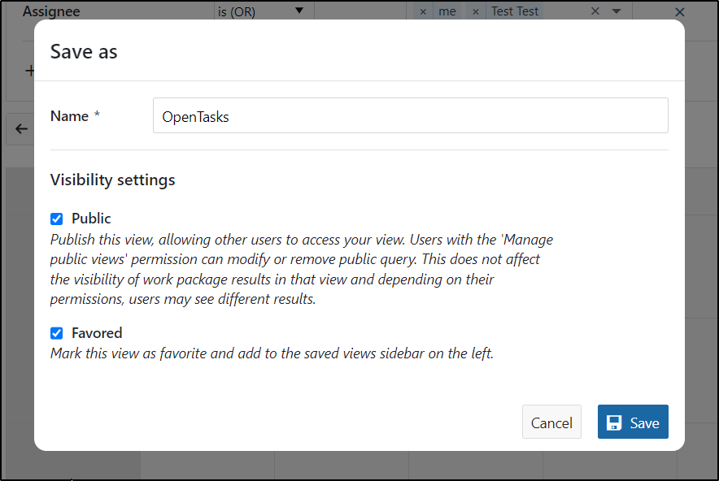Uncheck the Favored checkbox
The height and width of the screenshot is (481, 719).
coord(56,333)
